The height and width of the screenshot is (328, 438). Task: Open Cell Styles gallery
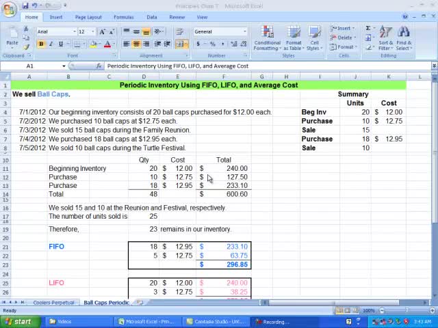click(314, 38)
